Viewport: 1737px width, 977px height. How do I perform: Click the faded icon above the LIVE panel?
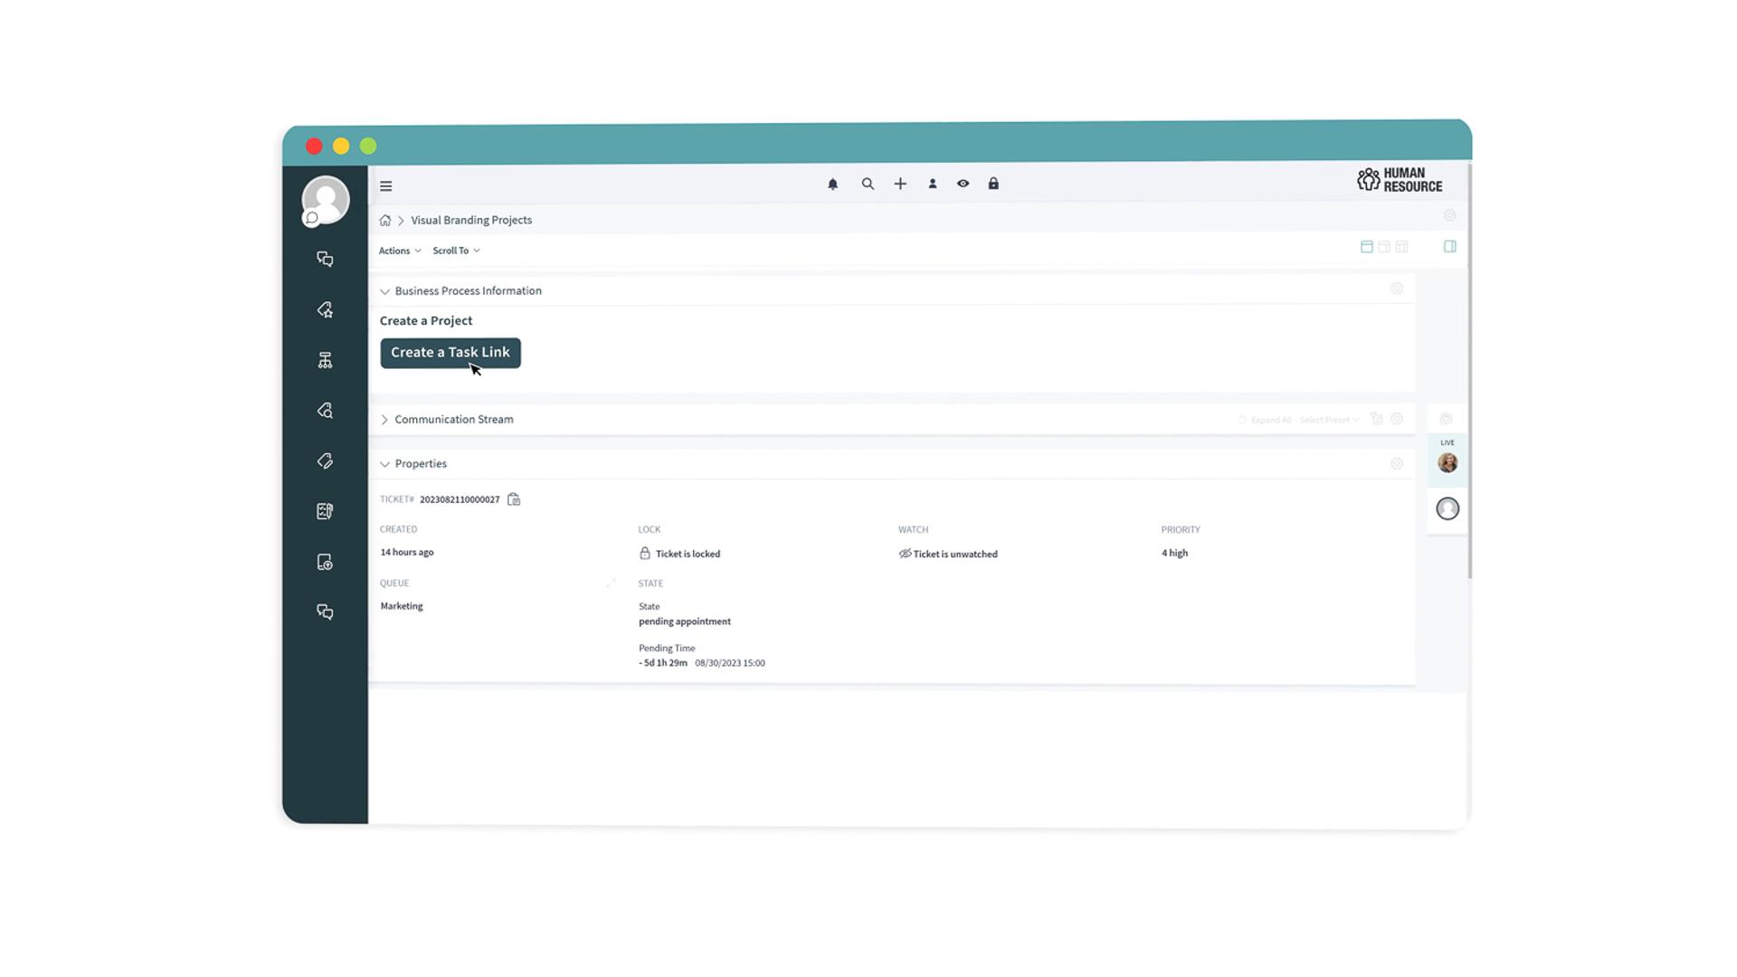click(x=1447, y=420)
